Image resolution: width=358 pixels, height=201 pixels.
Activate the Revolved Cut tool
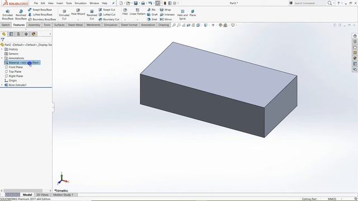click(92, 15)
